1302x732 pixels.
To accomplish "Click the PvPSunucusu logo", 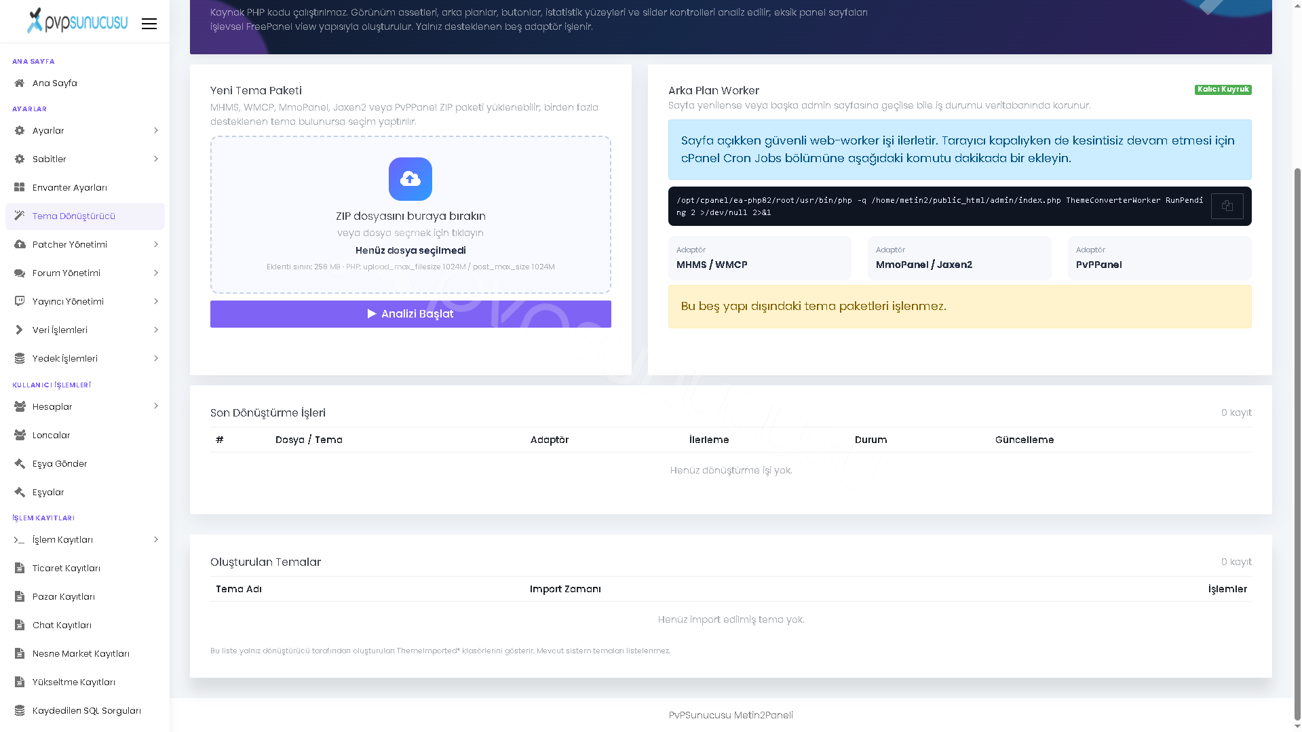I will (77, 20).
